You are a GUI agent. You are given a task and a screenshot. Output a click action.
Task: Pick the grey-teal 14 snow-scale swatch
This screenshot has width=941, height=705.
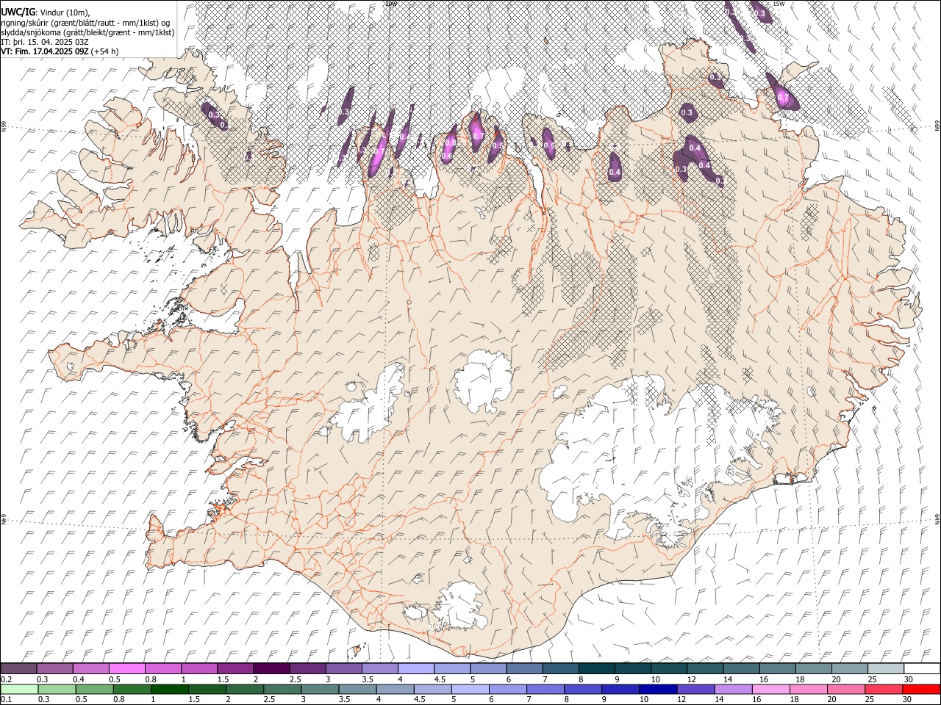point(741,668)
